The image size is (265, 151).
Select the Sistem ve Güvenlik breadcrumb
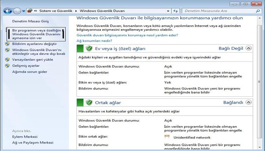[x=56, y=11]
